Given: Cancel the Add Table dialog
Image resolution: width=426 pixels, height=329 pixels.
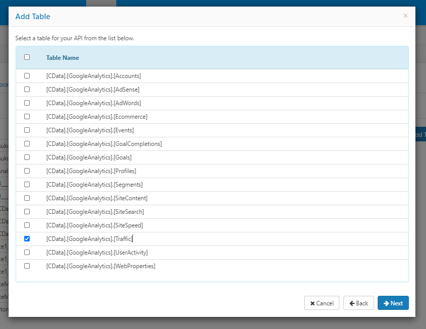Looking at the screenshot, I should [322, 303].
